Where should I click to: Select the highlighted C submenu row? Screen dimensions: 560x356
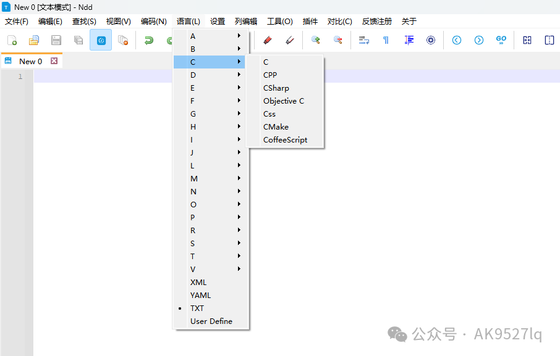pyautogui.click(x=210, y=62)
